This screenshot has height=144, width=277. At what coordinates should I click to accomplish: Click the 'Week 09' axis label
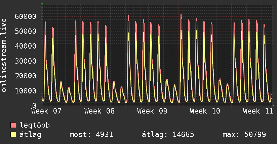coord(152,111)
